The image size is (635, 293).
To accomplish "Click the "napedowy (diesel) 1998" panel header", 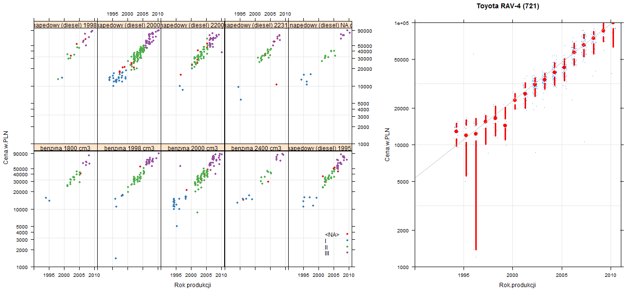I will [65, 25].
